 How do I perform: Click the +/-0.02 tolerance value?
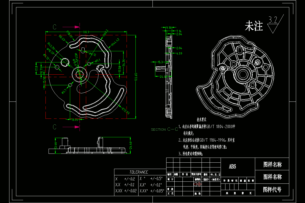pyautogui.click(x=130, y=191)
